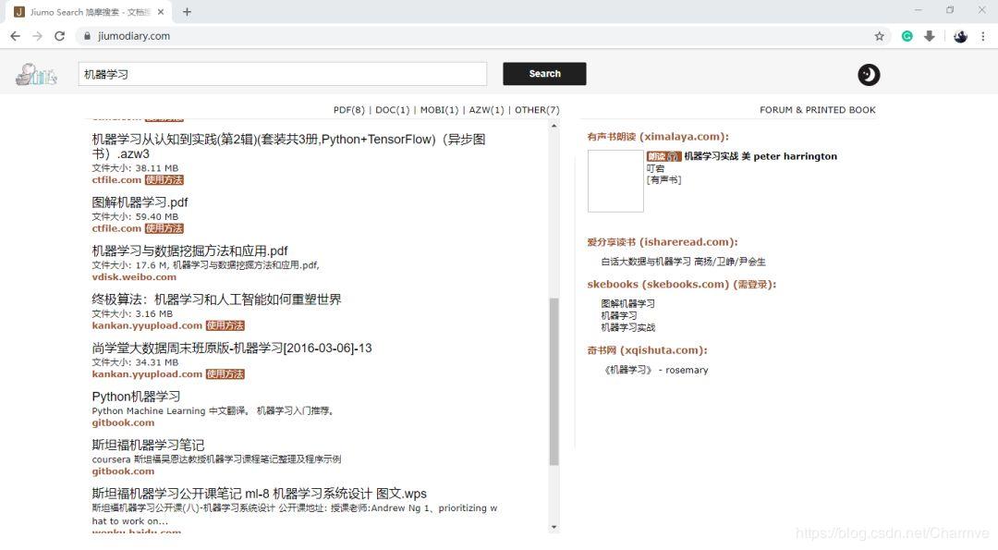Click inside the search input field

[277, 73]
